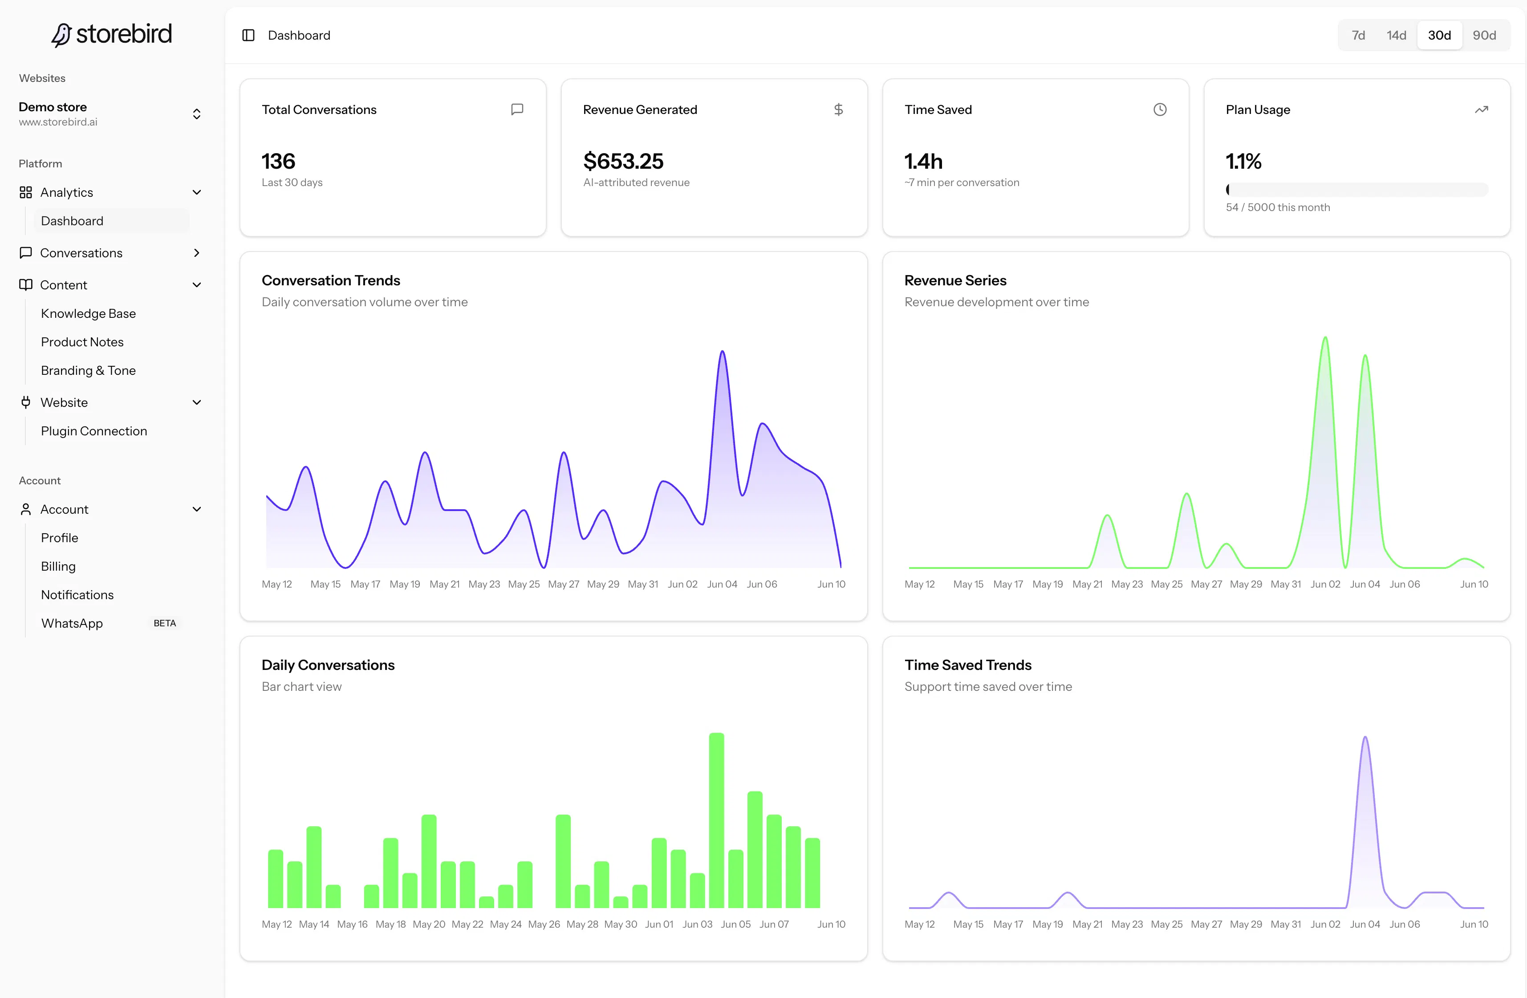1527x998 pixels.
Task: Click the storebird bird logo
Action: click(61, 35)
